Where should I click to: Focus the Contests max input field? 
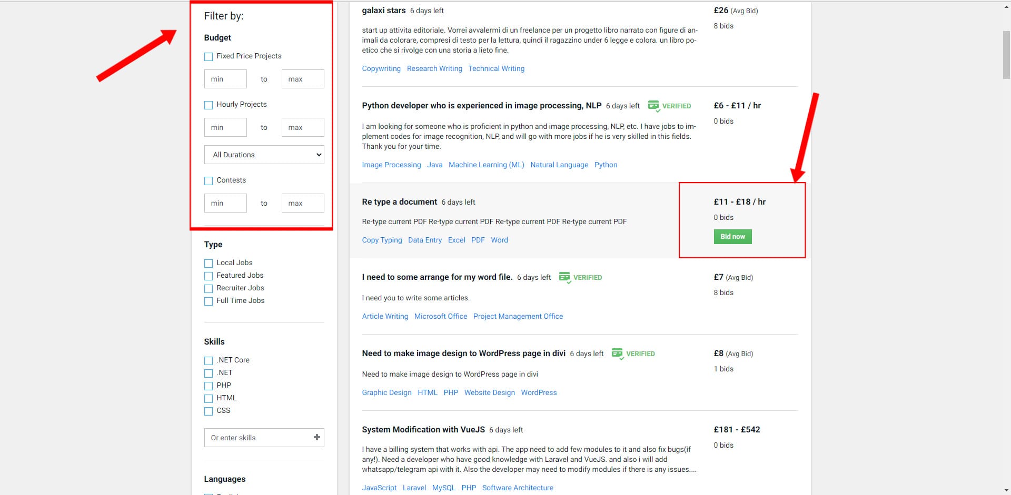303,203
